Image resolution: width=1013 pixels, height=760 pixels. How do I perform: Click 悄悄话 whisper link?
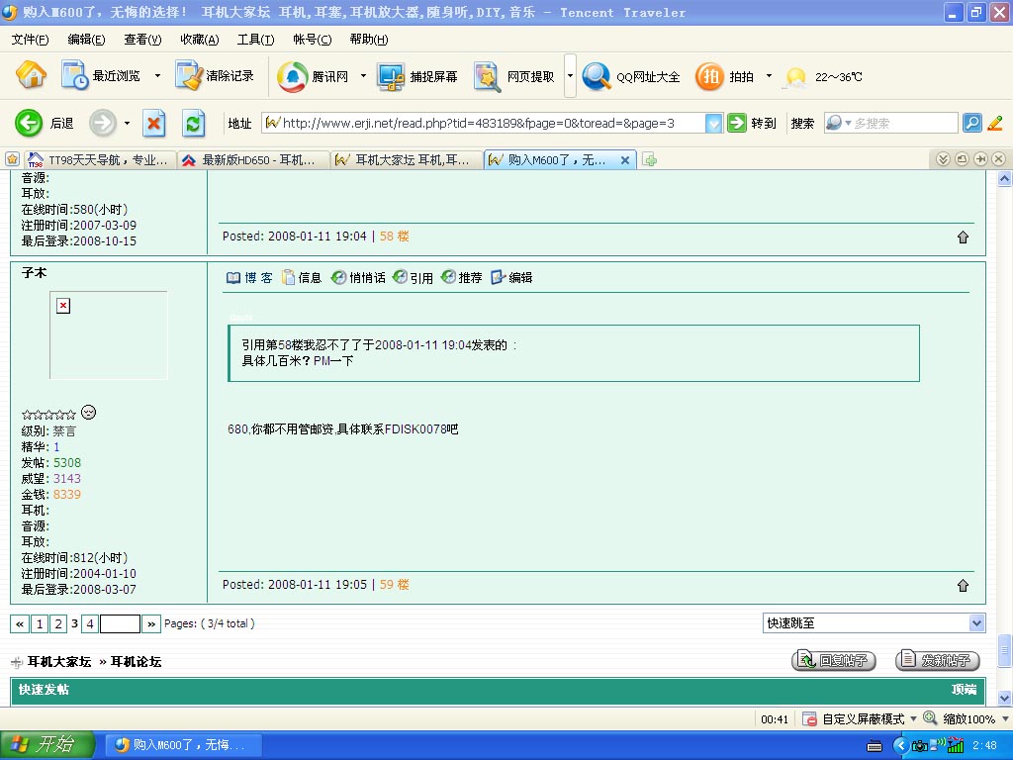point(358,278)
